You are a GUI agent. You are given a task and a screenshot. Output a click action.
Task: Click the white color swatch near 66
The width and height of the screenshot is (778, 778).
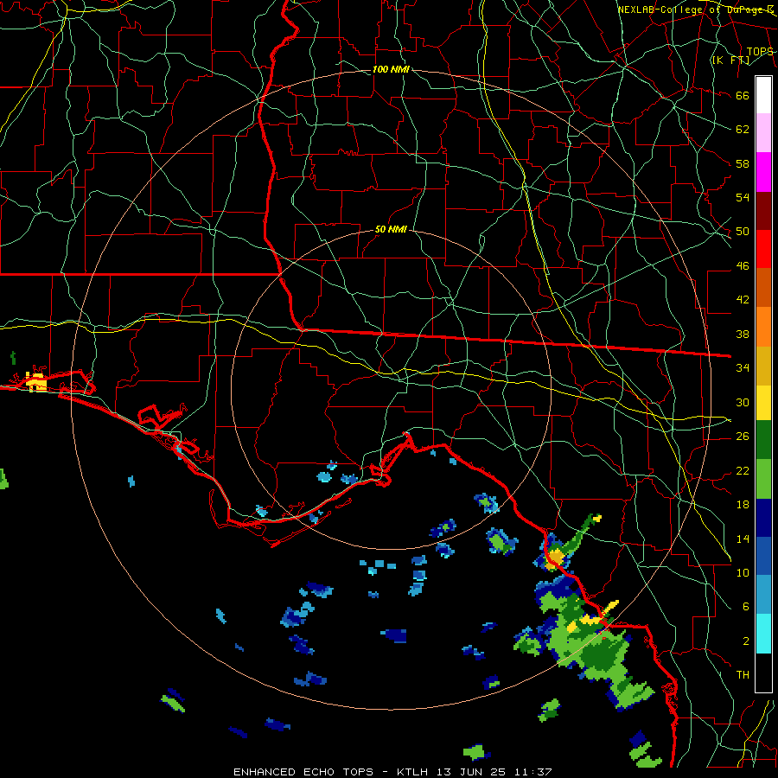[763, 95]
